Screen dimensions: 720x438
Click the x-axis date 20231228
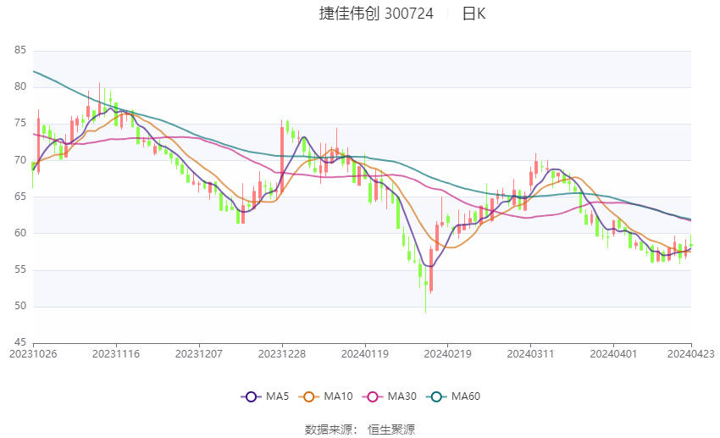282,354
